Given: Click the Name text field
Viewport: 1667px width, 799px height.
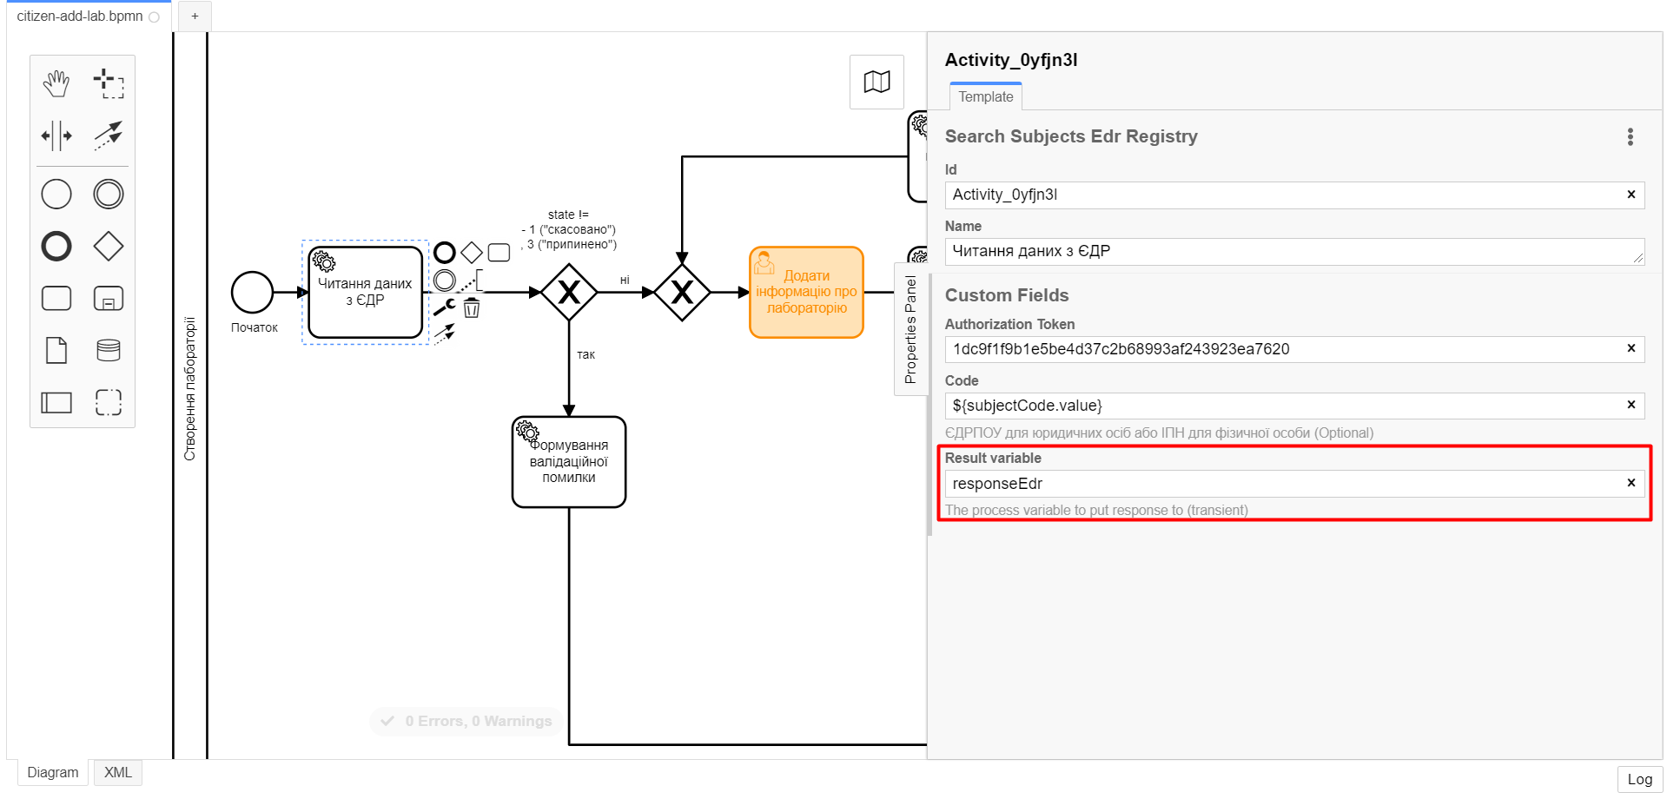Looking at the screenshot, I should click(x=1294, y=252).
